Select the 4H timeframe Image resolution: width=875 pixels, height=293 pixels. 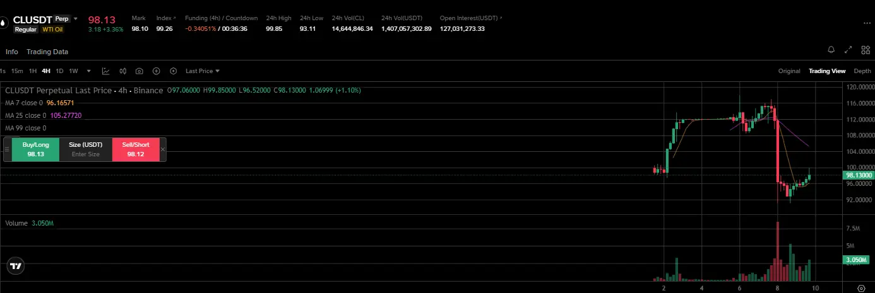pos(46,71)
